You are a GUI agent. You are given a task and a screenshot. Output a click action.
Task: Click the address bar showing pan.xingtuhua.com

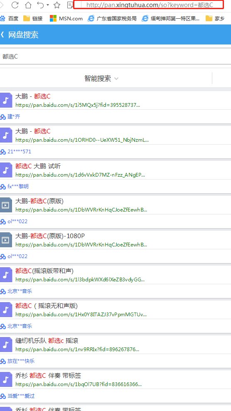148,5
